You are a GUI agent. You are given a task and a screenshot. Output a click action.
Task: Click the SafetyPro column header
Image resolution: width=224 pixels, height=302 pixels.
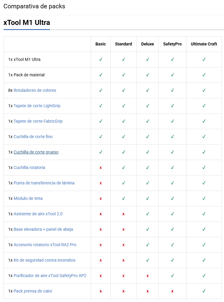(x=172, y=44)
